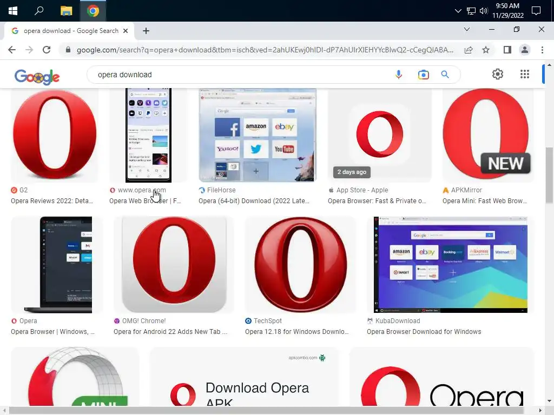Expand the Chrome tab search dropdown
The height and width of the screenshot is (415, 554).
467,29
